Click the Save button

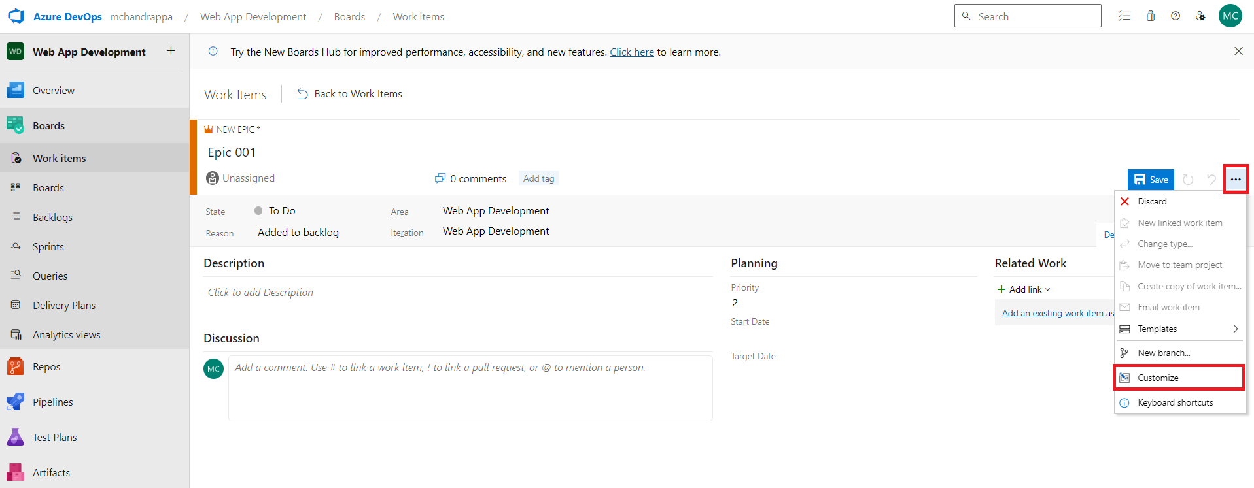[1151, 180]
